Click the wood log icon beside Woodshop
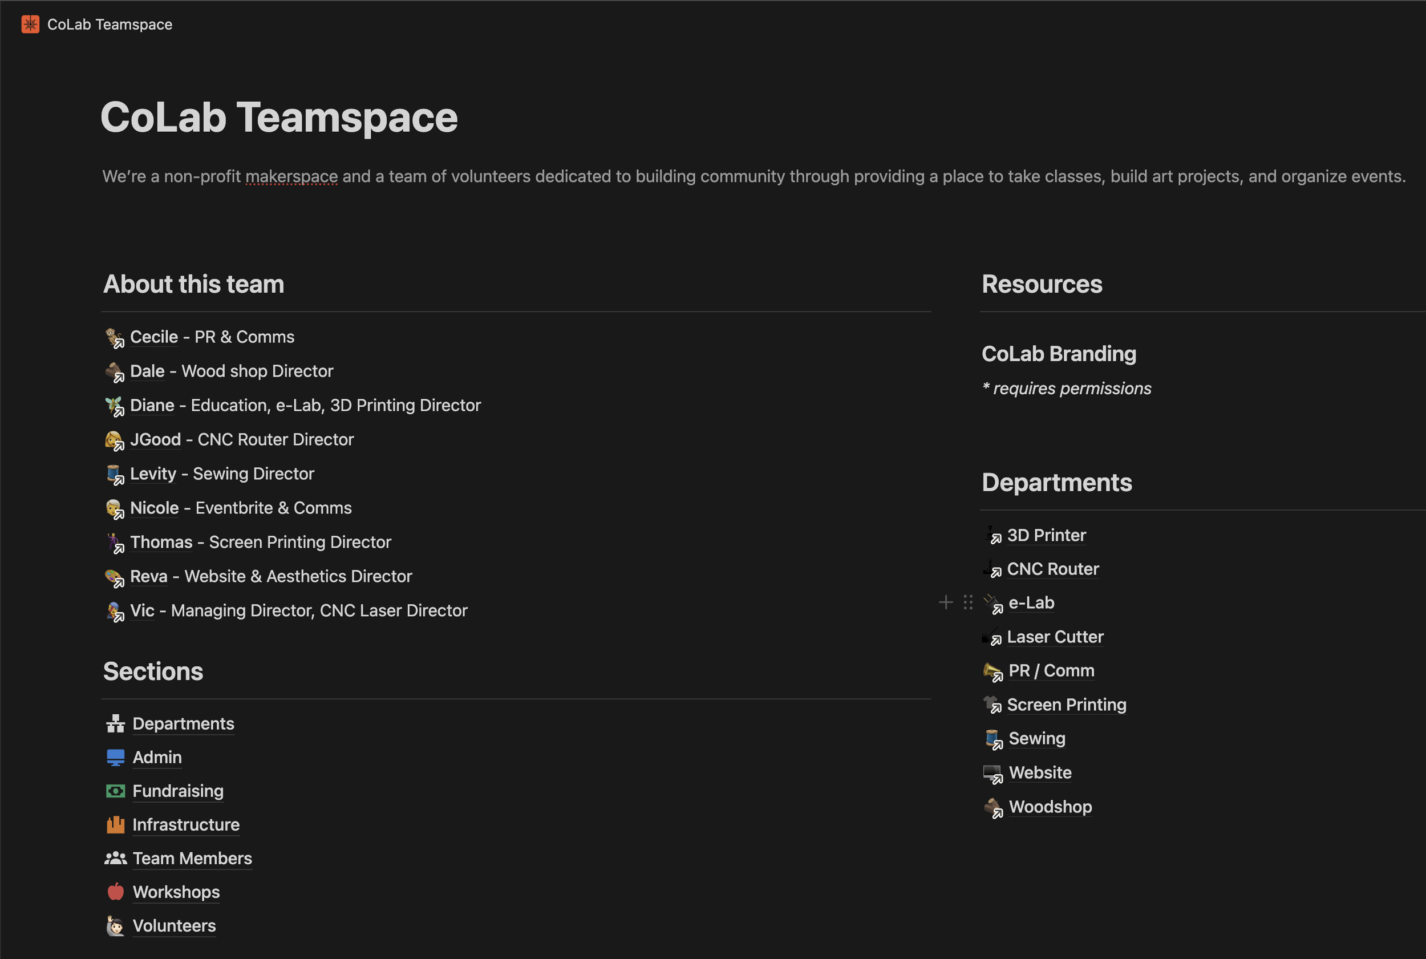The width and height of the screenshot is (1426, 959). click(x=992, y=806)
